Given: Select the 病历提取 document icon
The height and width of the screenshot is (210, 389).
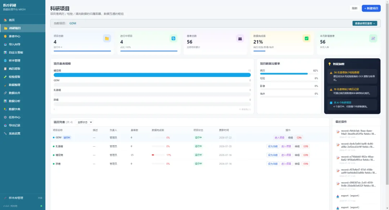Looking at the screenshot, I should tap(5, 69).
